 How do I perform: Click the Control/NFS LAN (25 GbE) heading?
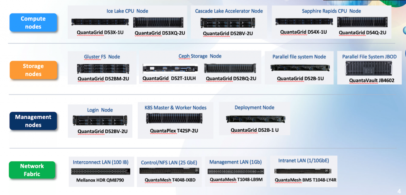[169, 163]
